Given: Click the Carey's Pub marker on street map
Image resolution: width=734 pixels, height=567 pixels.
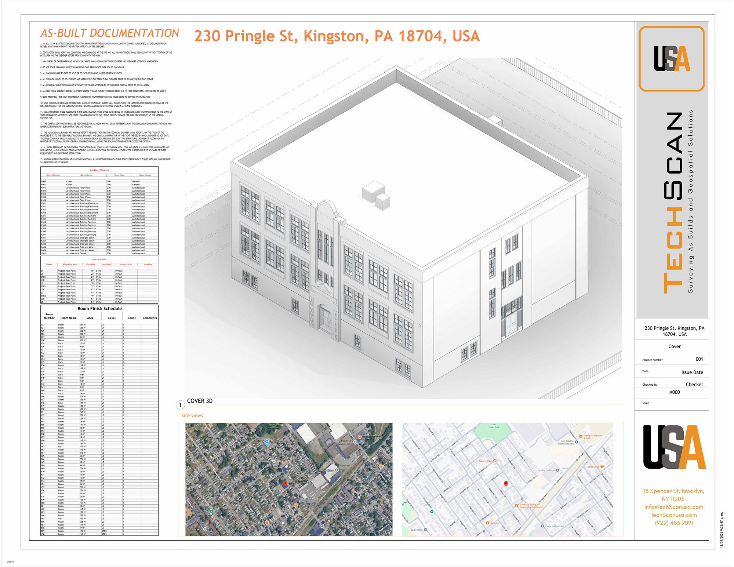Looking at the screenshot, I should (x=602, y=466).
